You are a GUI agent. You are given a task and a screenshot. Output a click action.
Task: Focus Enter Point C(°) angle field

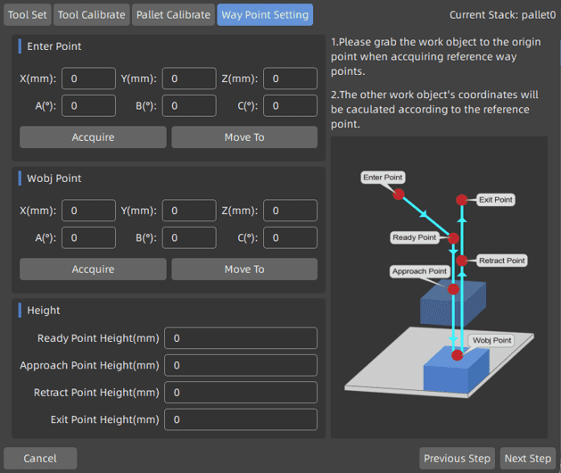pos(290,105)
